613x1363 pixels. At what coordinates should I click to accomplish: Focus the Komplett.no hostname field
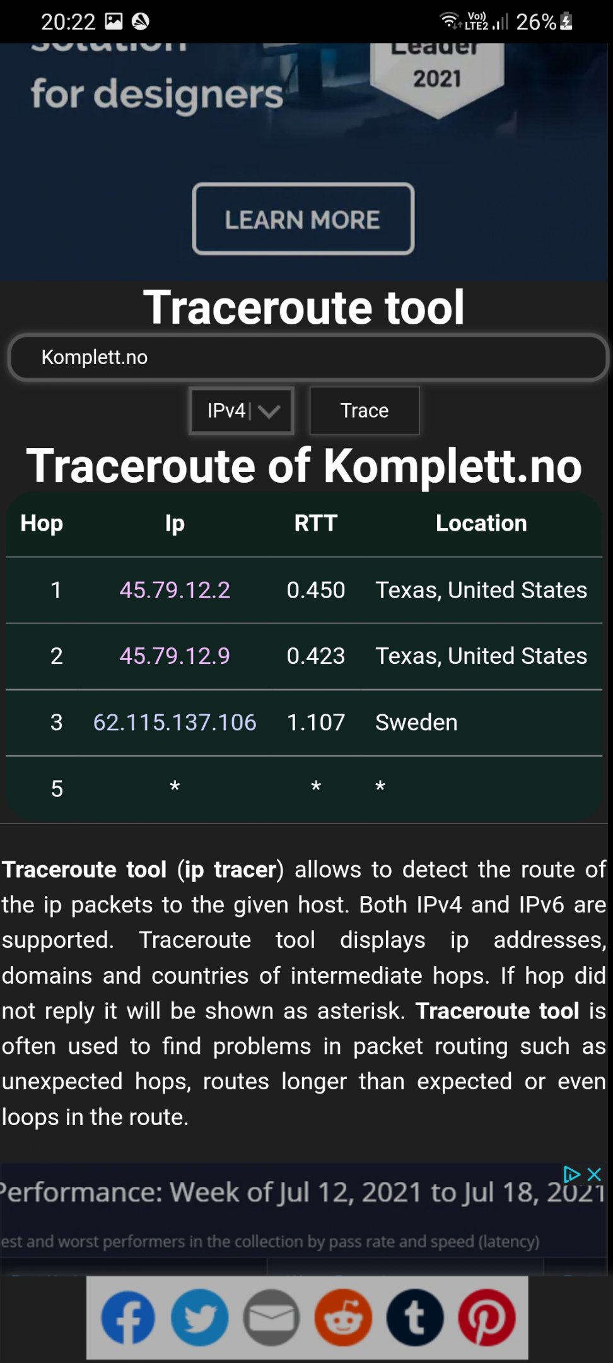point(308,357)
